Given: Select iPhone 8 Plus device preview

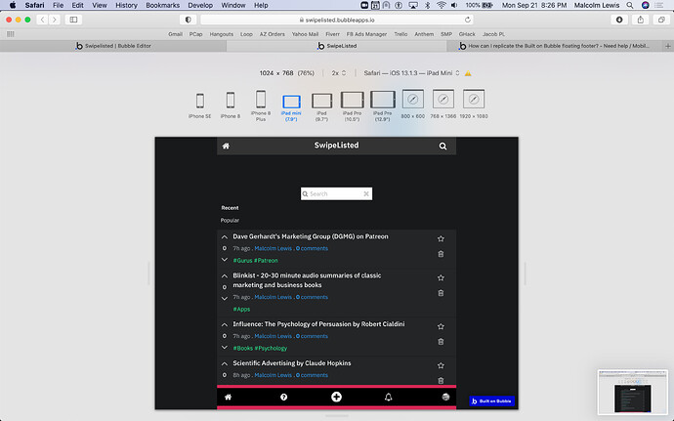Looking at the screenshot, I should 261,105.
